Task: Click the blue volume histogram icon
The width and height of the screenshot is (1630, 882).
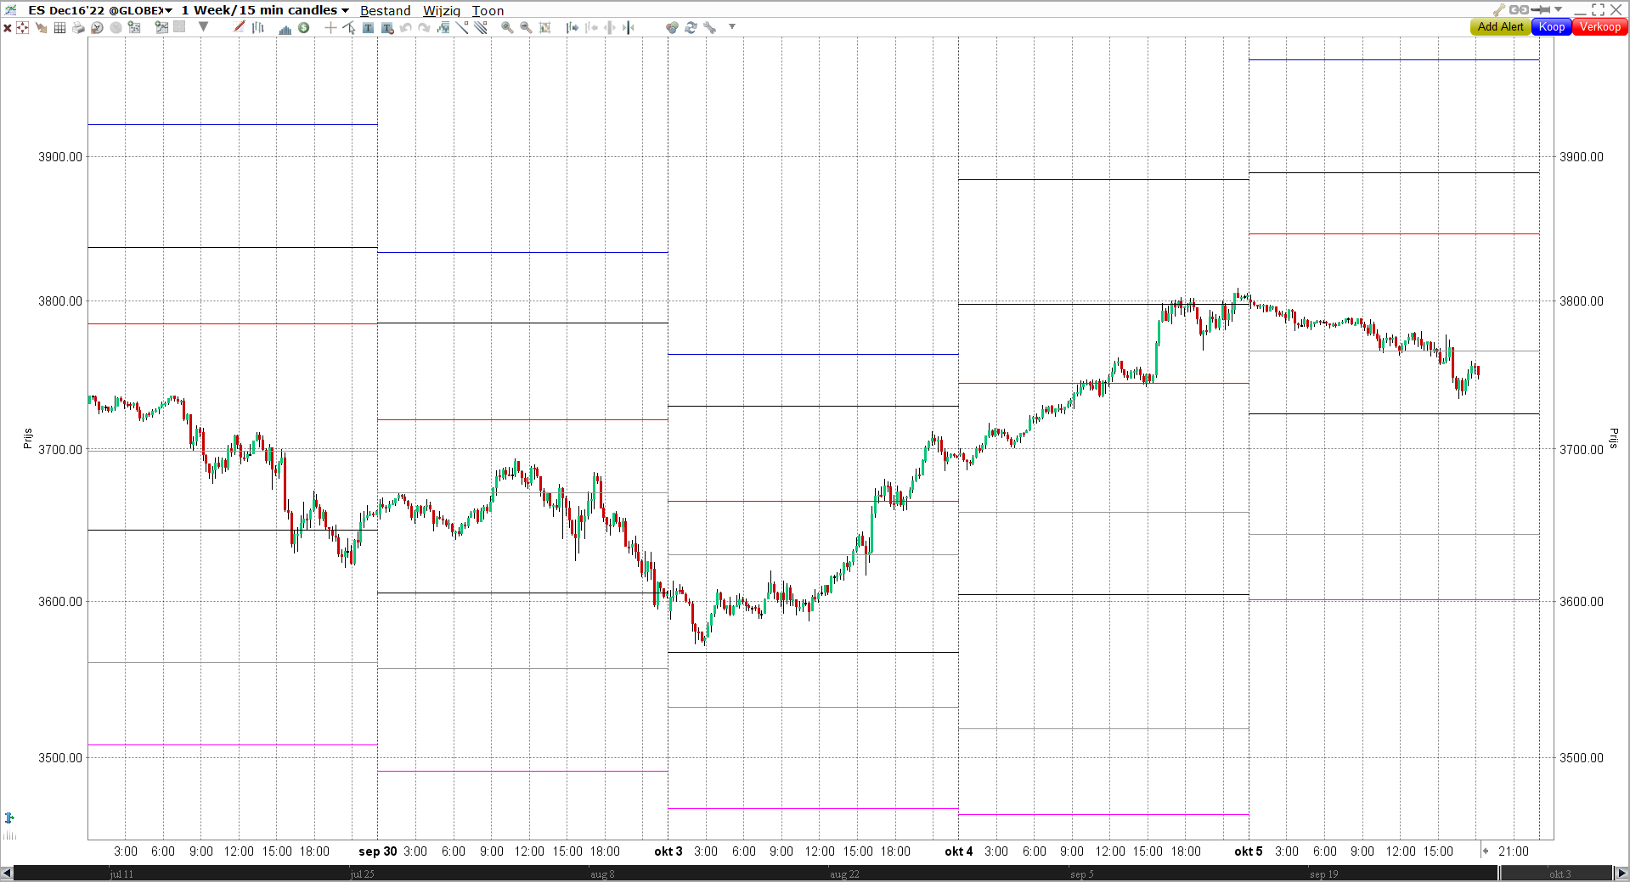Action: coord(285,28)
